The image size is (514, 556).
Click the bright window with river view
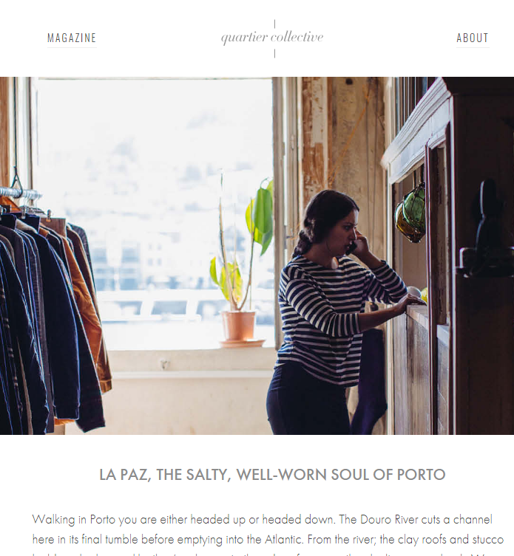[x=153, y=213]
